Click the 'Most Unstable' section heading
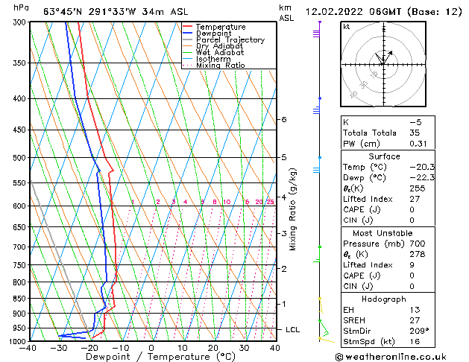 click(383, 233)
